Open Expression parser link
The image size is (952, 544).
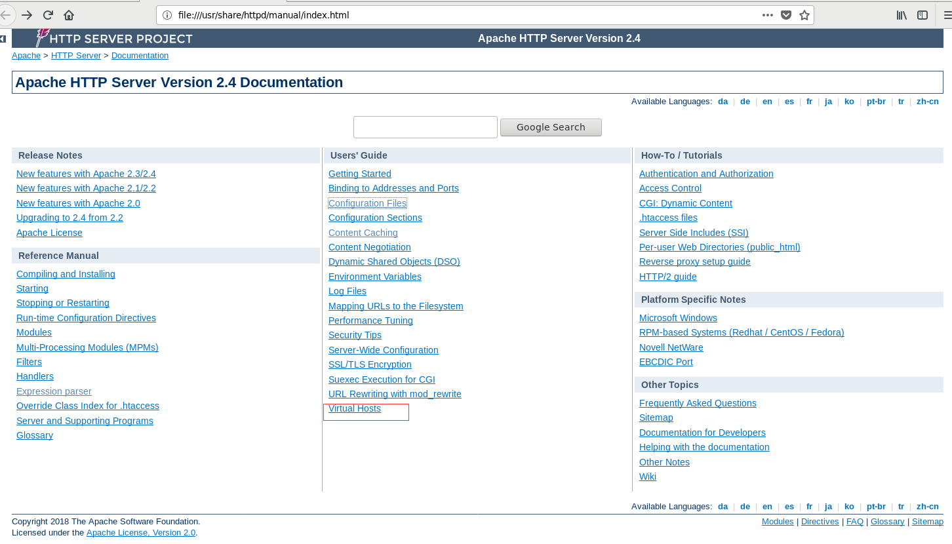[x=54, y=391]
